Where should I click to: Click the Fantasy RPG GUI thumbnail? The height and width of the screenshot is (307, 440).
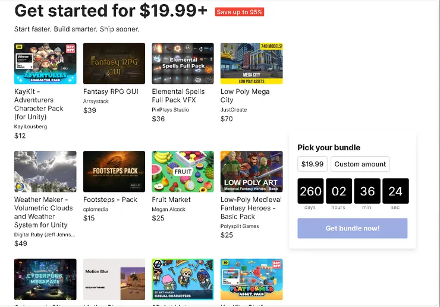coord(114,64)
